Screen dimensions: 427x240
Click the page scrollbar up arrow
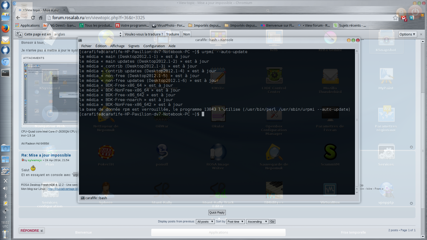423,41
